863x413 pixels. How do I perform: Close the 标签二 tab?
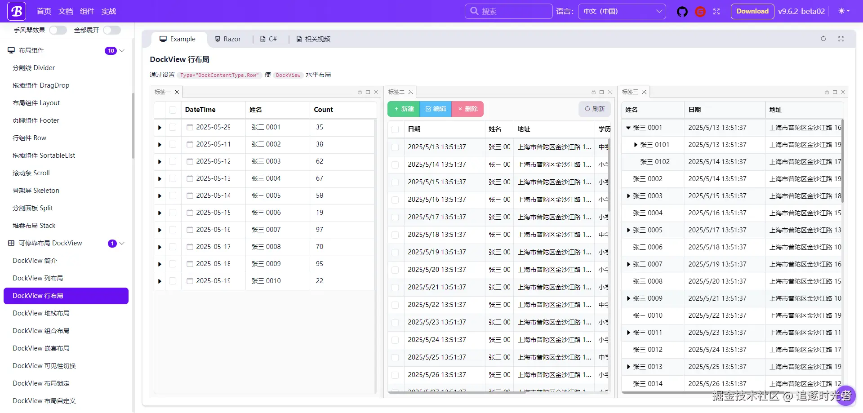click(411, 92)
